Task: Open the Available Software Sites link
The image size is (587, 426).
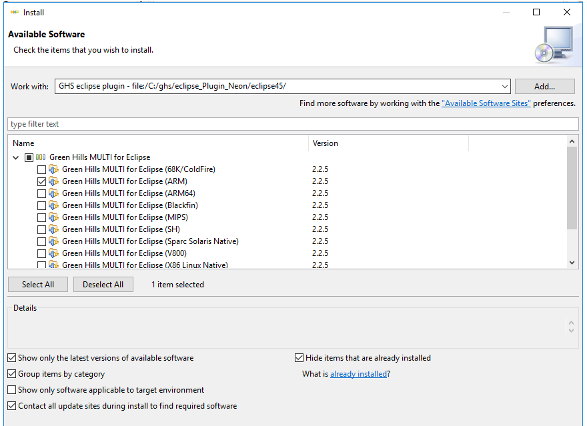Action: (x=486, y=103)
